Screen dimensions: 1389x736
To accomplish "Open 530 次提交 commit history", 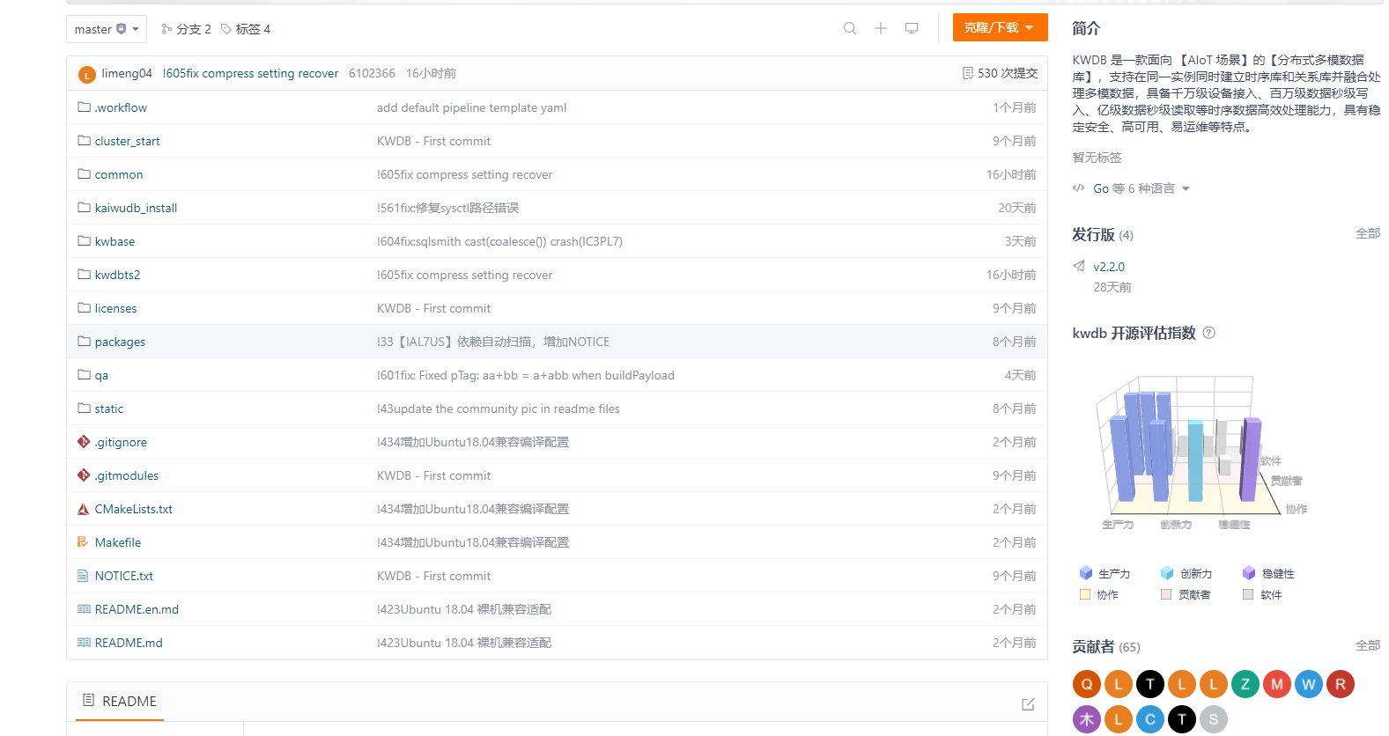I will (1001, 73).
